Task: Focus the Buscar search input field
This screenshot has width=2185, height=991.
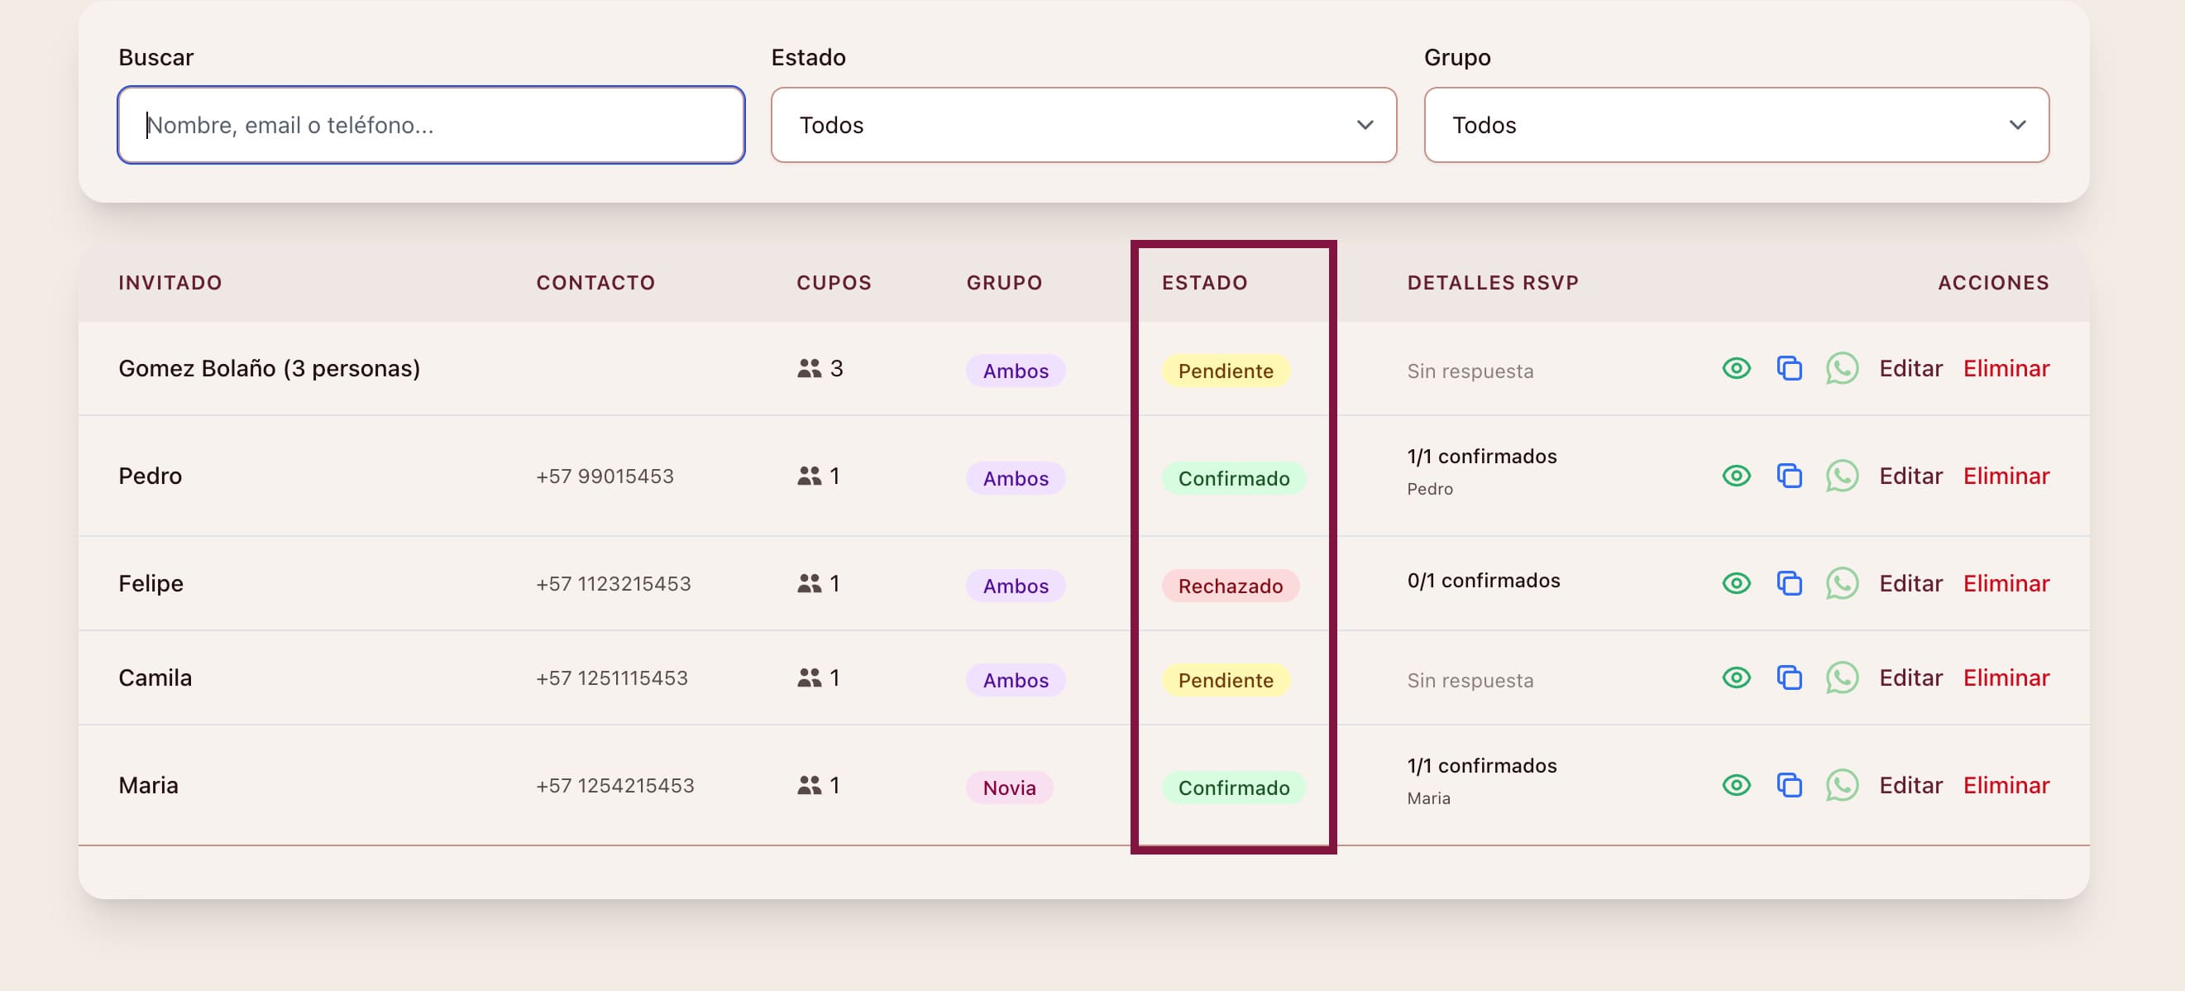Action: point(431,125)
